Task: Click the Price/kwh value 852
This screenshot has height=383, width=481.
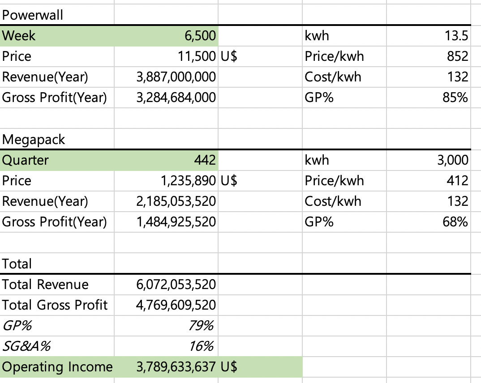Action: (x=428, y=56)
